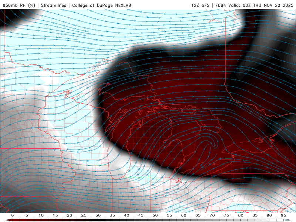The width and height of the screenshot is (296, 222).
Task: Click the colorbar value "80"
Action: [241, 215]
